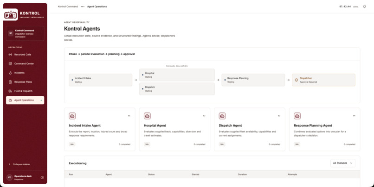Open Kontrol Command workspace switcher
The height and width of the screenshot is (187, 374).
click(x=25, y=33)
